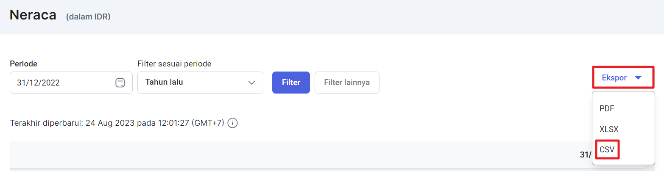This screenshot has height=171, width=664.
Task: Choose PDF from the export menu
Action: click(607, 108)
